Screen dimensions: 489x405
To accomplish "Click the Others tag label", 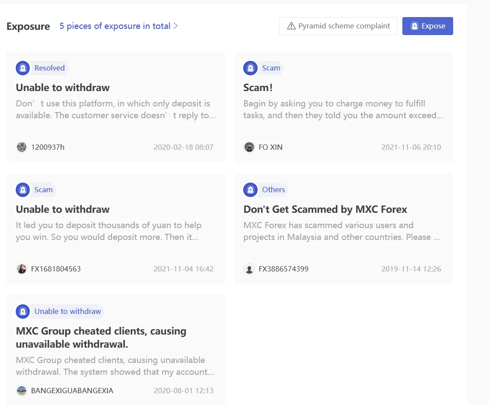I will (273, 190).
